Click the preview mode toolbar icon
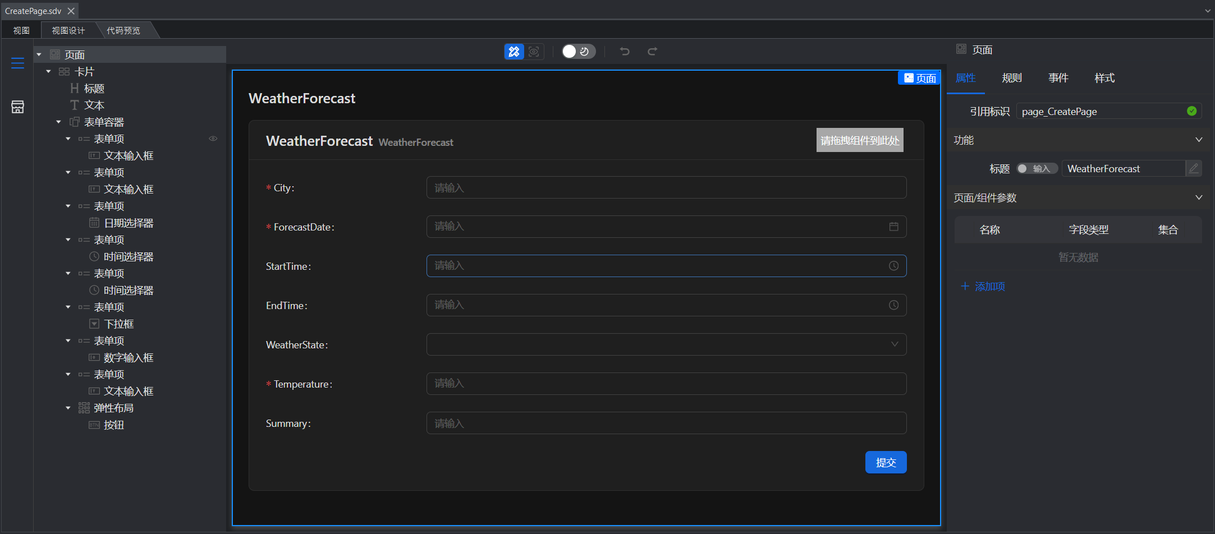This screenshot has width=1215, height=534. click(534, 52)
